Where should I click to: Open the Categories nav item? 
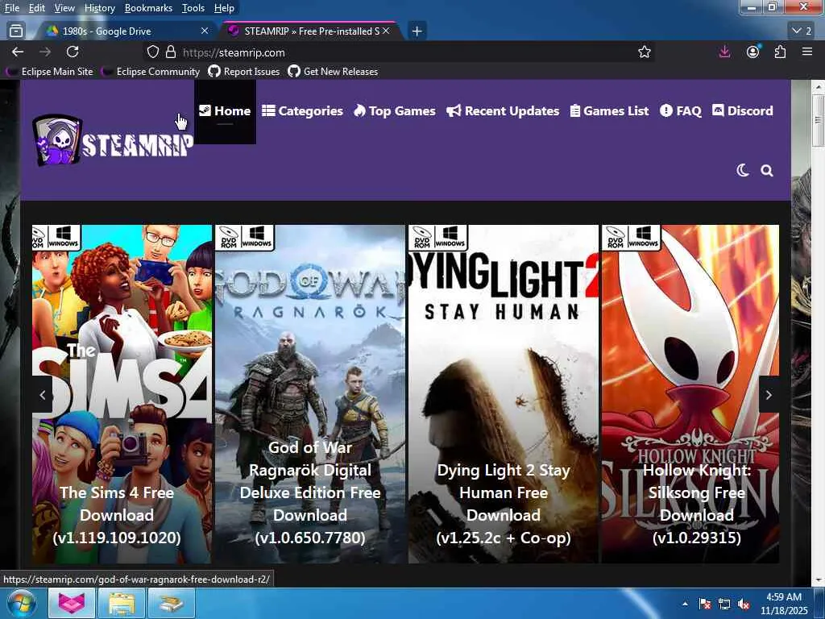pyautogui.click(x=303, y=111)
